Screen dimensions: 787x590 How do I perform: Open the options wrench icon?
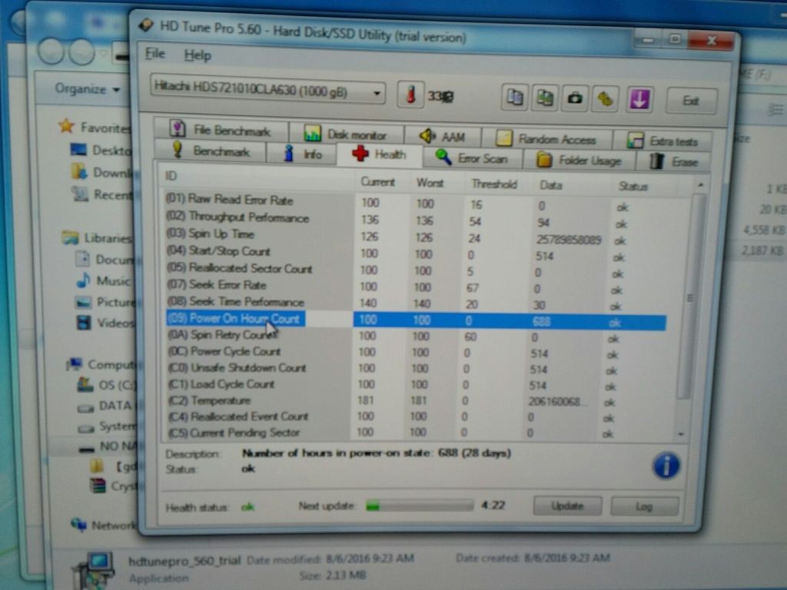(606, 98)
